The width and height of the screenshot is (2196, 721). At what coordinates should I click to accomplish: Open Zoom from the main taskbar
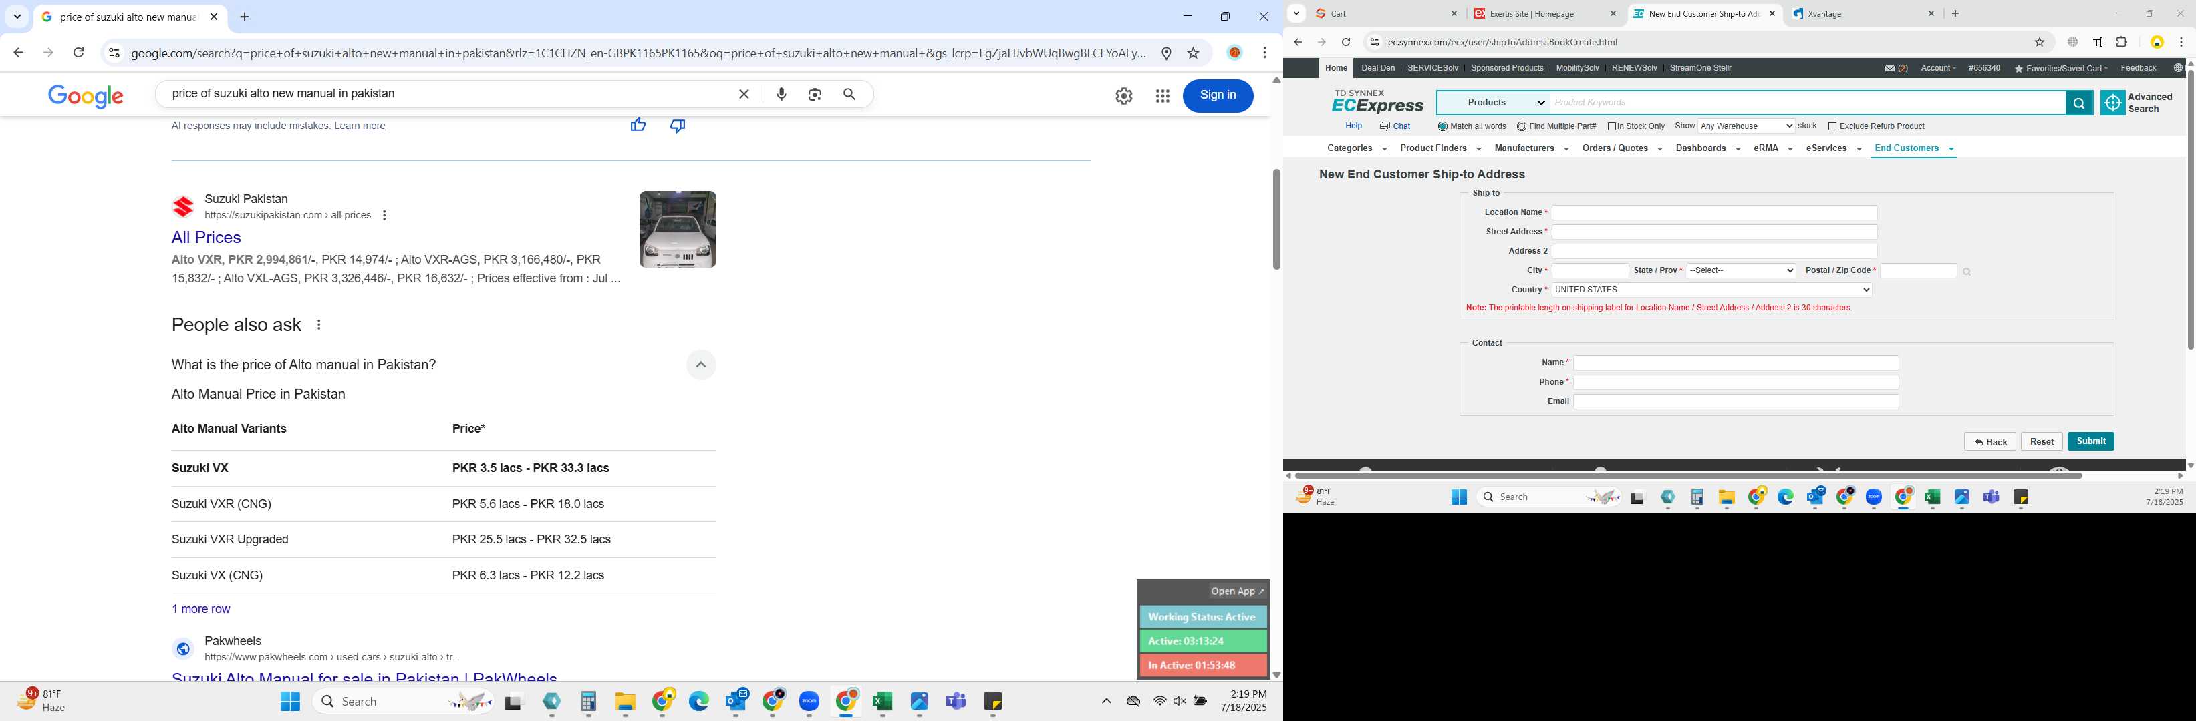pos(809,702)
